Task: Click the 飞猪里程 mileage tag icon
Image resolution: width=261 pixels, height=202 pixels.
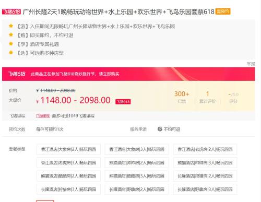Action: [43, 116]
